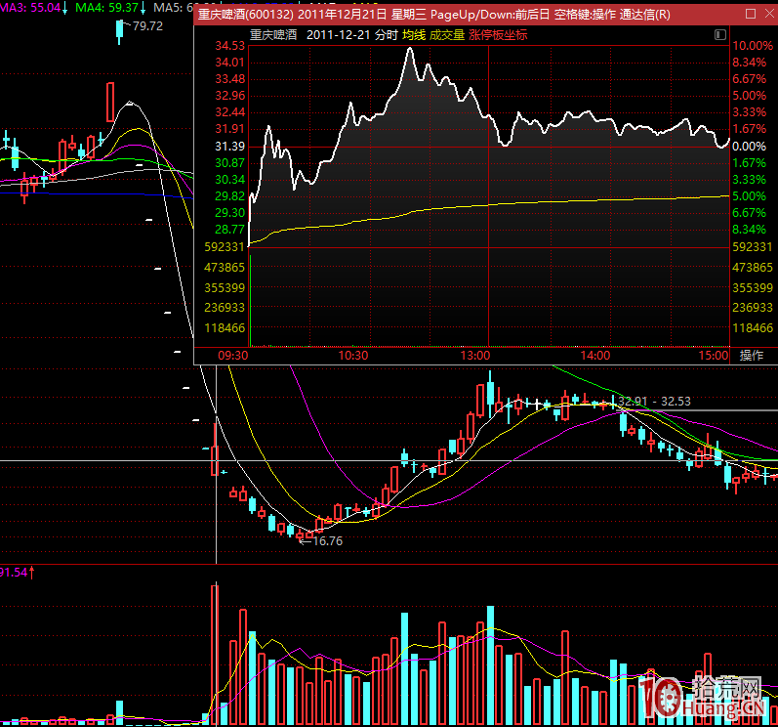The image size is (778, 727).
Task: Click the 10:30 time axis label
Action: point(352,356)
